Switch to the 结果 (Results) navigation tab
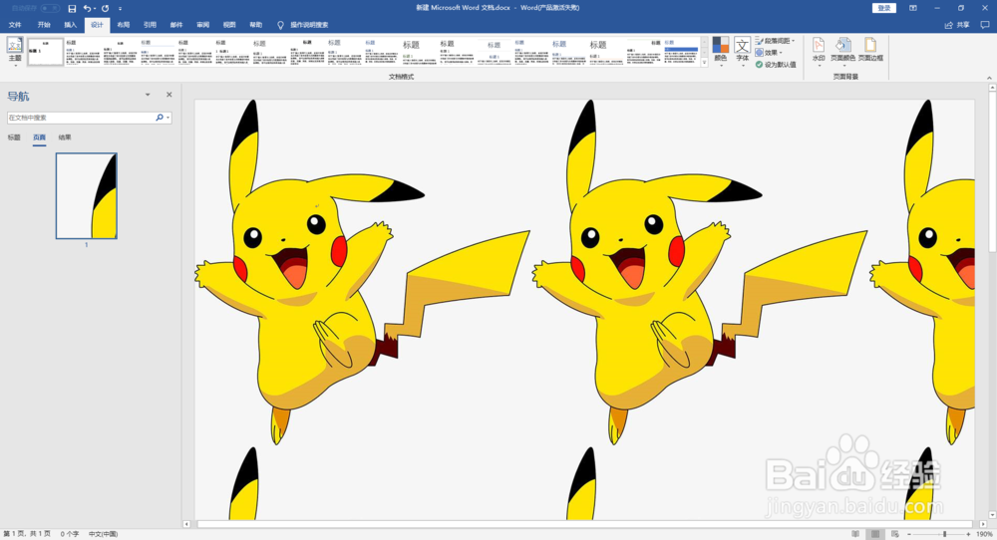Image resolution: width=997 pixels, height=540 pixels. [x=65, y=137]
